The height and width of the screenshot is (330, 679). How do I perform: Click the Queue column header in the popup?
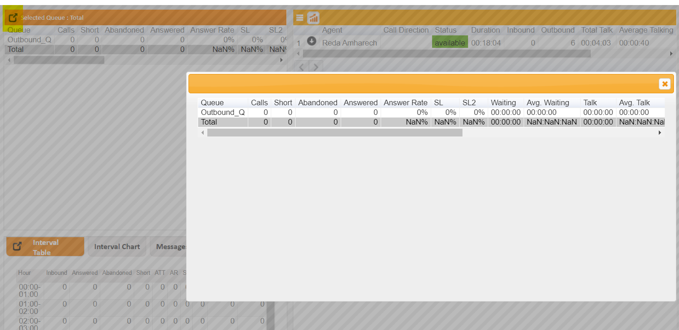click(x=212, y=102)
